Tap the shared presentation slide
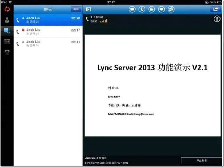 [152, 85]
